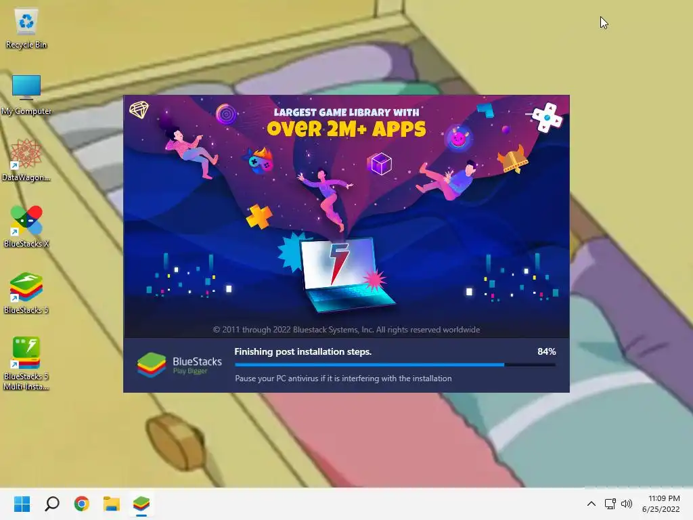The width and height of the screenshot is (693, 520).
Task: Open the clock showing 11:09 PM
Action: coord(661,504)
